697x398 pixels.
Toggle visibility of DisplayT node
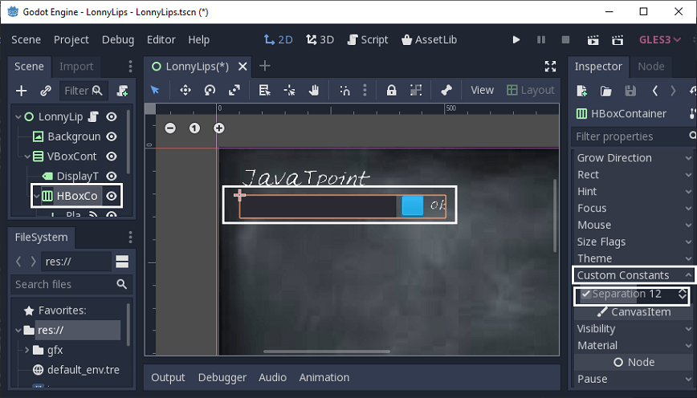pyautogui.click(x=112, y=177)
